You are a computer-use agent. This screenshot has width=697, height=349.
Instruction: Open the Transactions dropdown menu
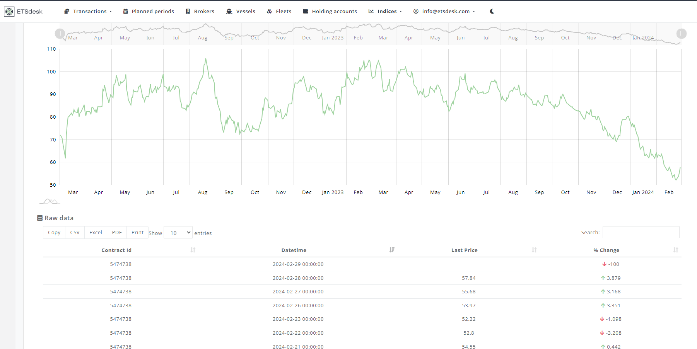[x=88, y=11]
